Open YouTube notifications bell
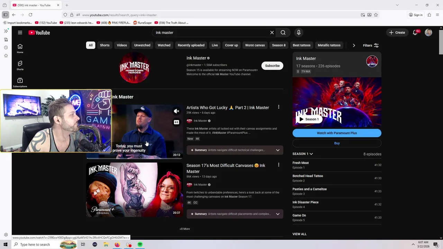 click(415, 33)
